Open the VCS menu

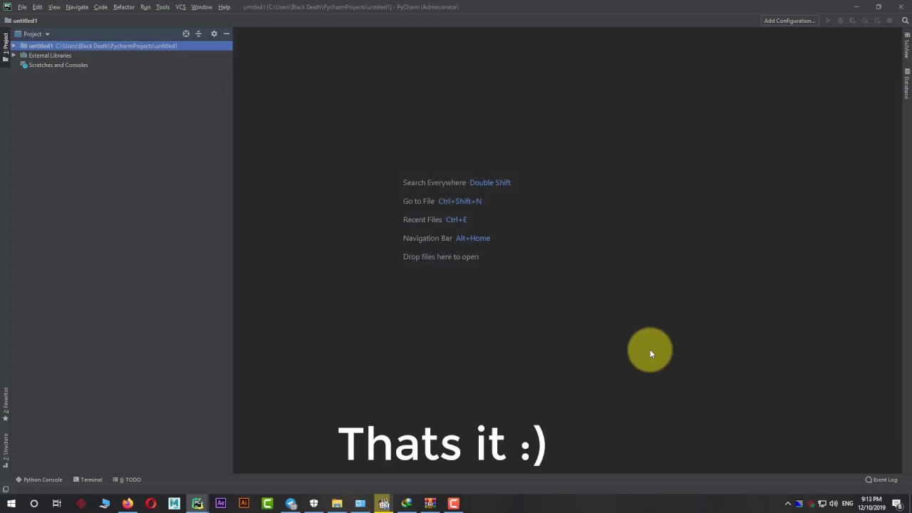pyautogui.click(x=180, y=7)
